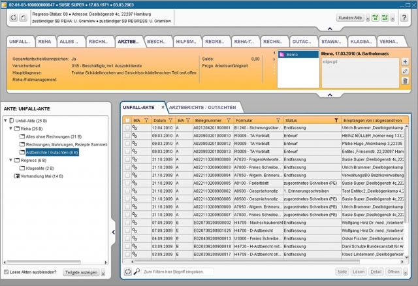This screenshot has width=418, height=286.
Task: Click the Verhandlung Mai folder icon
Action: pyautogui.click(x=17, y=176)
